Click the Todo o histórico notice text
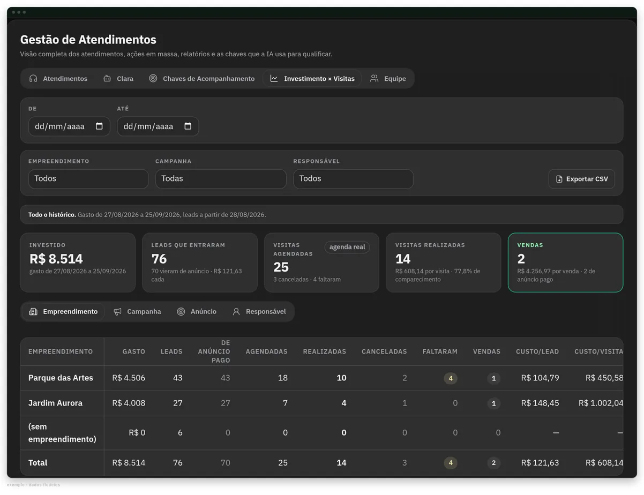 (x=147, y=215)
